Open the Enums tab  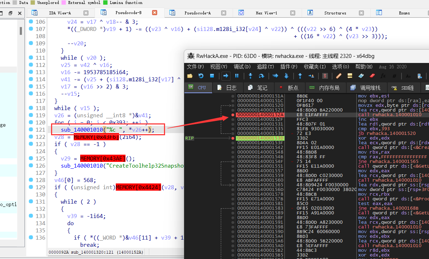pos(404,13)
